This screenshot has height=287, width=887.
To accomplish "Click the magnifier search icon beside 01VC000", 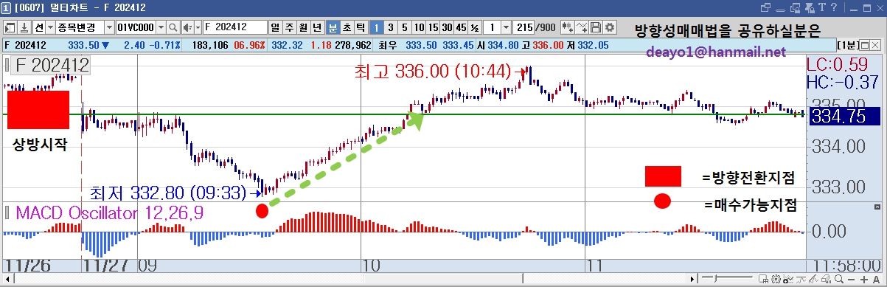I will pos(173,27).
